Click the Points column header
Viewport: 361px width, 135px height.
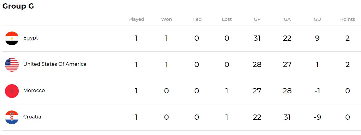[x=347, y=19]
